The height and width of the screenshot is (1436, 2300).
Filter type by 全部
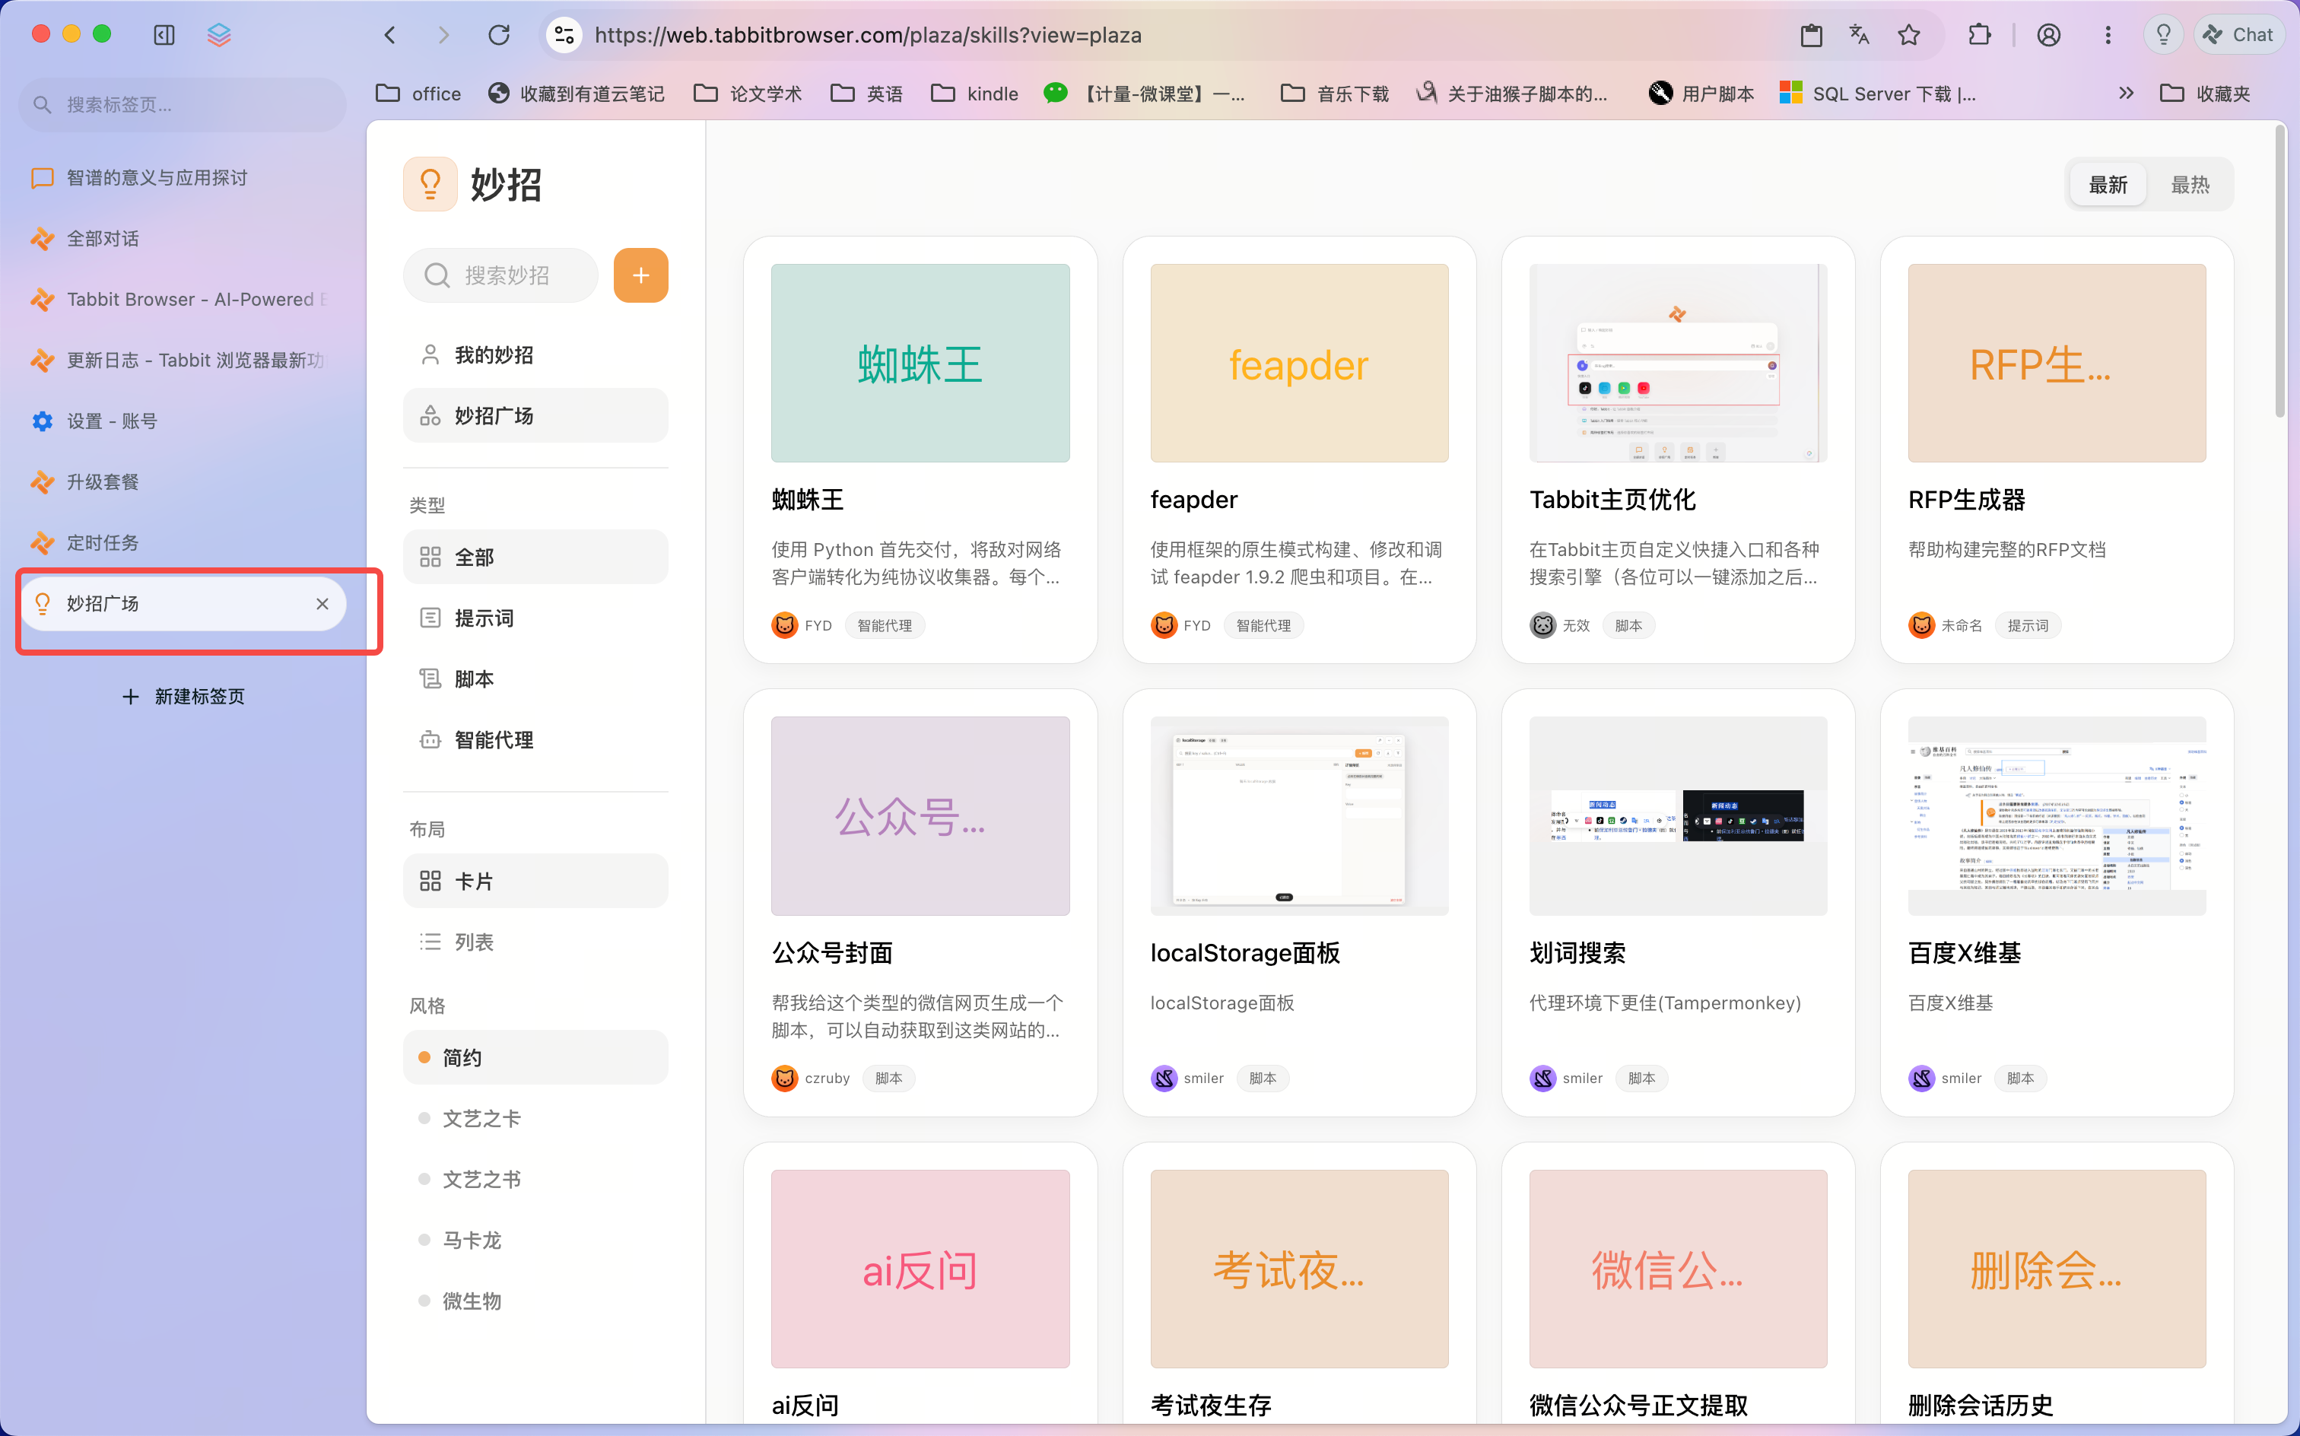[535, 557]
